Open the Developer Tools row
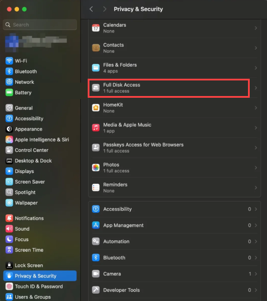267x301 pixels. coord(175,290)
